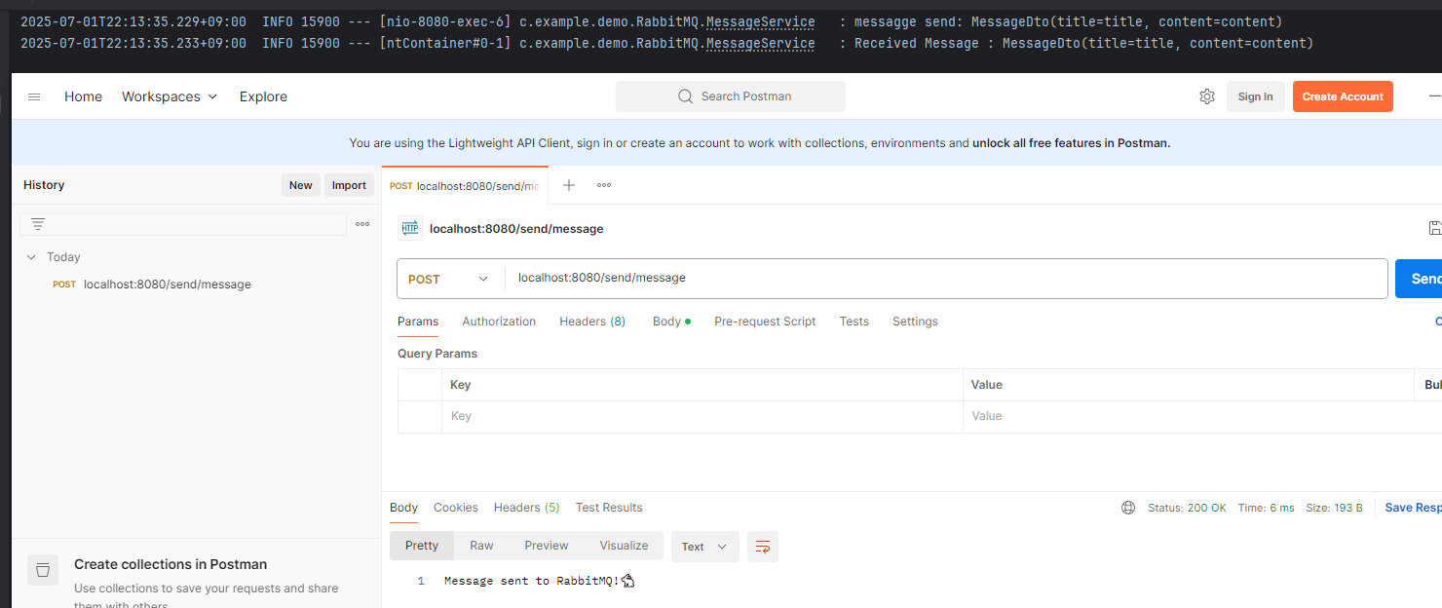
Task: Click the response network globe icon
Action: click(1128, 508)
